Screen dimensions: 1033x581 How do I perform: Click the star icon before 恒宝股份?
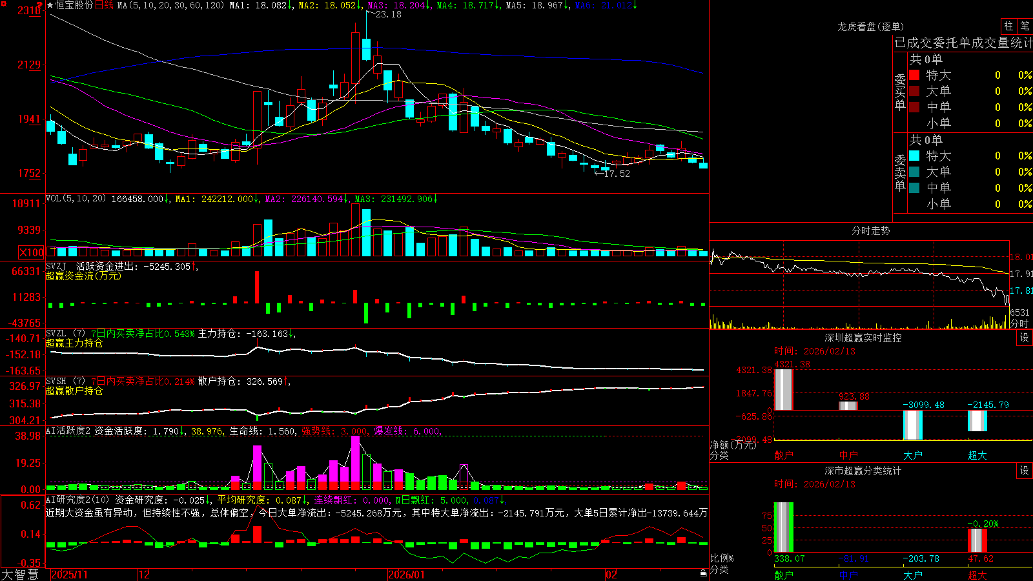50,5
